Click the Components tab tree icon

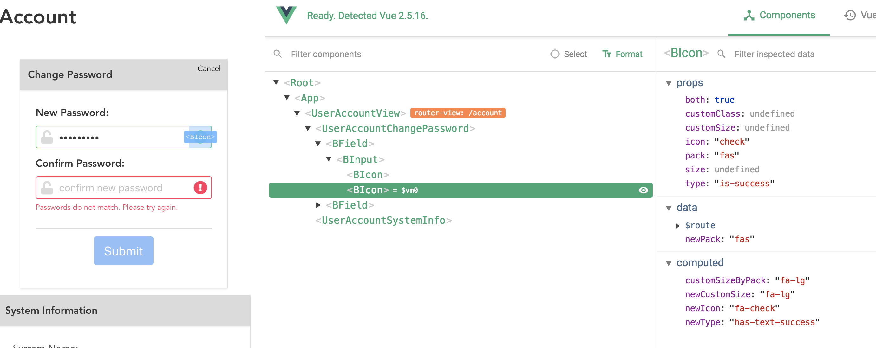pyautogui.click(x=749, y=15)
